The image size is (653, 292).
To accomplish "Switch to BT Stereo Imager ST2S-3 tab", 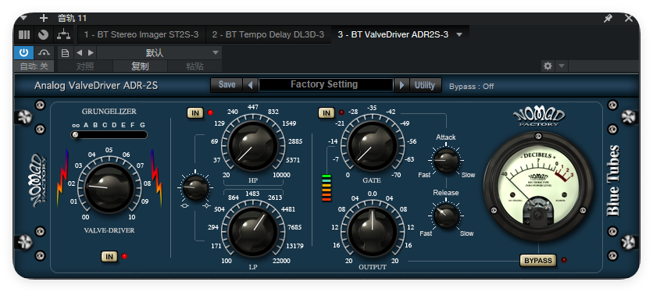I will [x=141, y=34].
